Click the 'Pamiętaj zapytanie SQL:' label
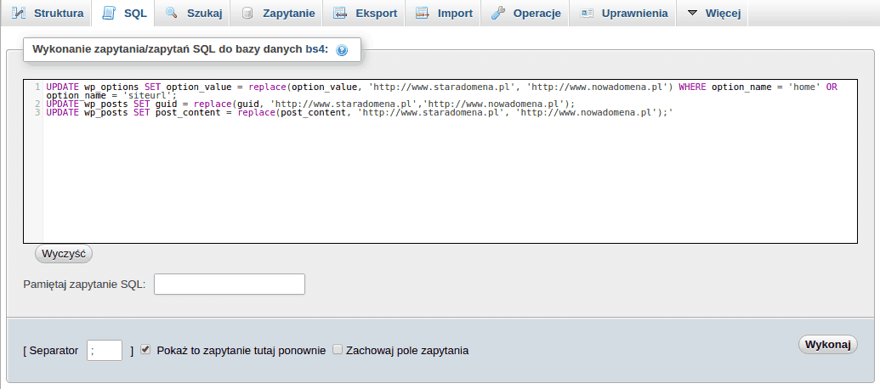This screenshot has width=880, height=389. pos(84,285)
